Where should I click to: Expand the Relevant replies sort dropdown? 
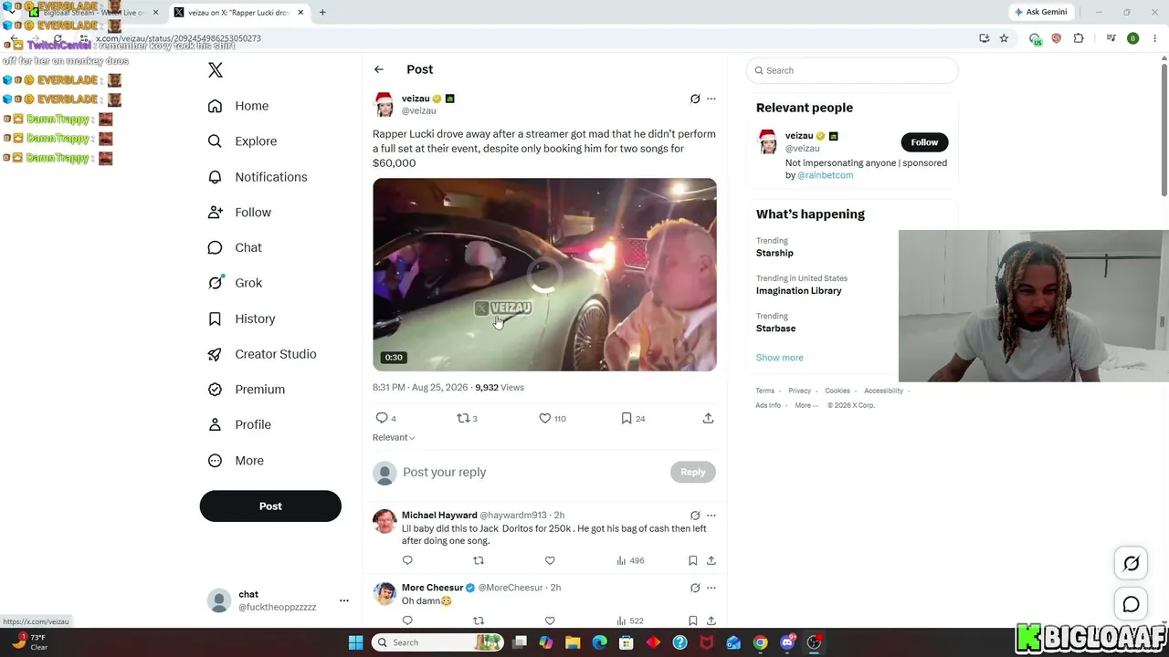394,437
